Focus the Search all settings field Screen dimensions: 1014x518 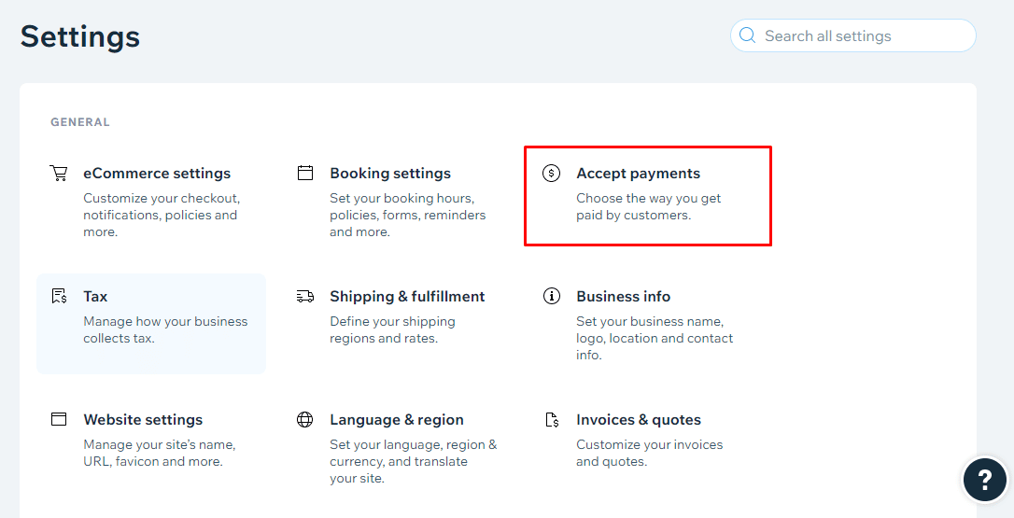coord(853,35)
